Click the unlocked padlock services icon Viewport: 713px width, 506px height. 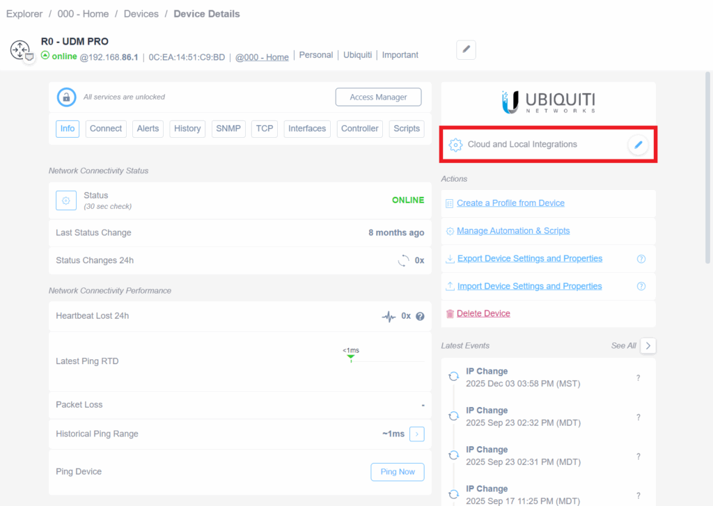(66, 97)
